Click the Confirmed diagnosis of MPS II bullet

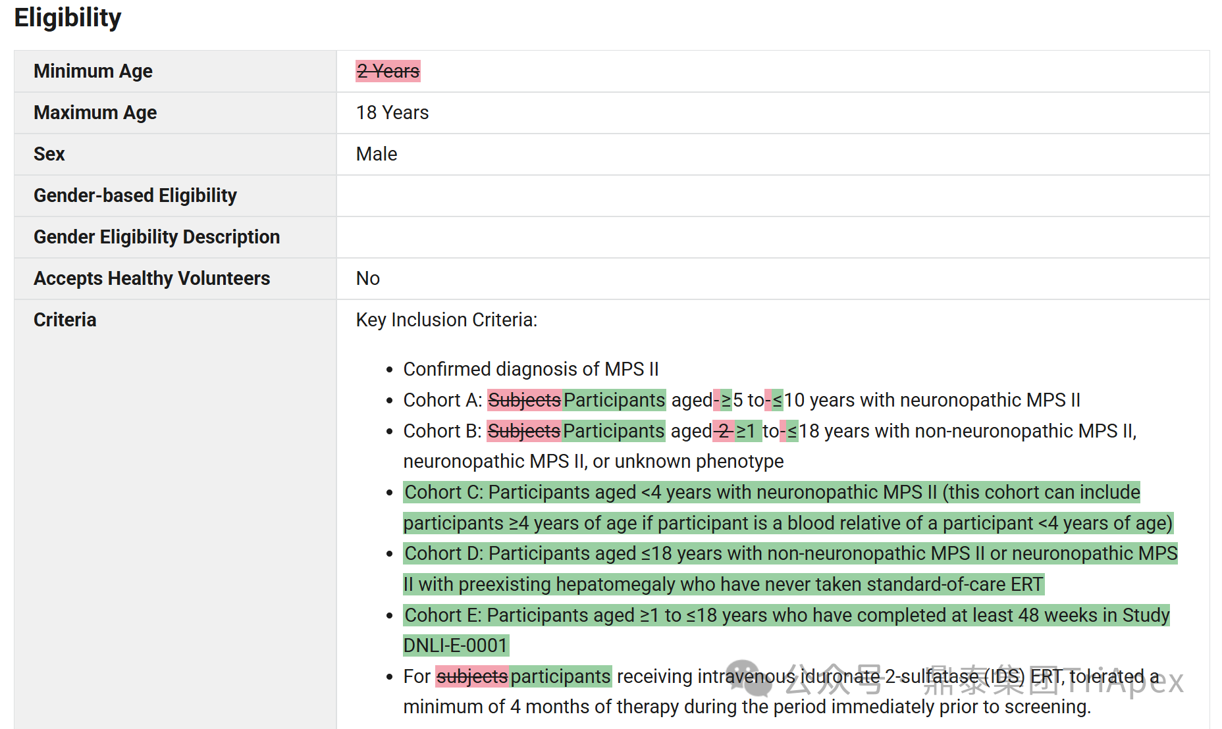coord(531,369)
